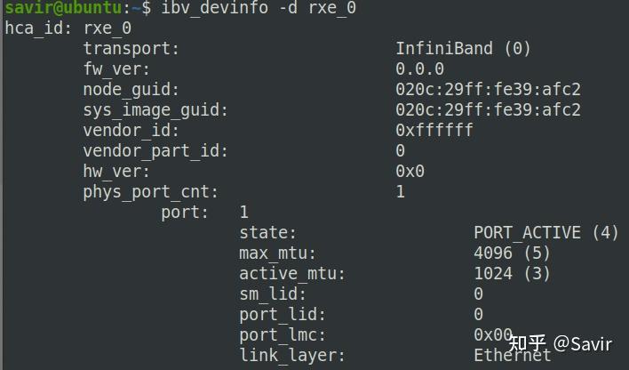Click the savir@ubuntu prompt text

(62, 8)
